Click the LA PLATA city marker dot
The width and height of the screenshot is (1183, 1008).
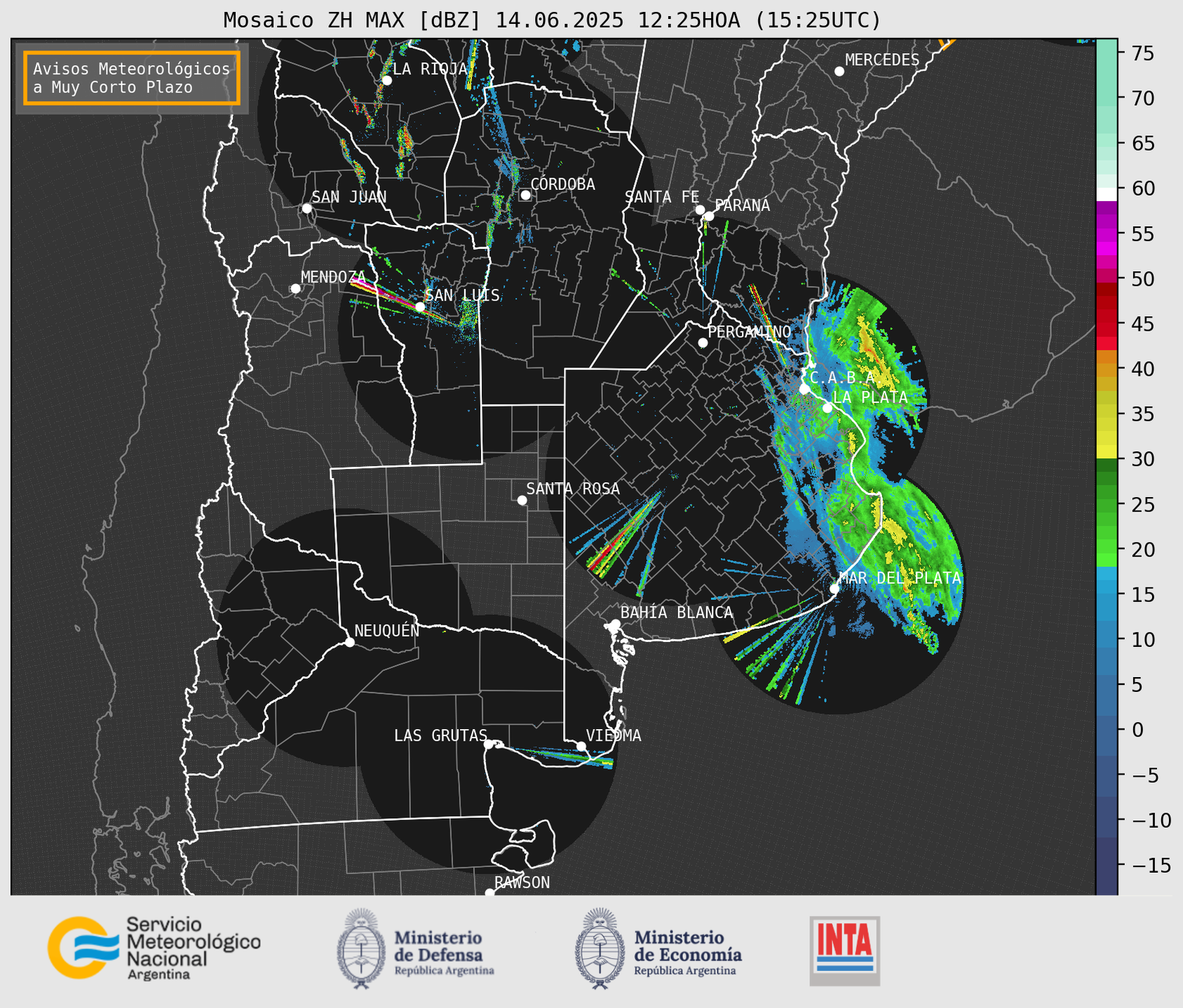[x=827, y=408]
